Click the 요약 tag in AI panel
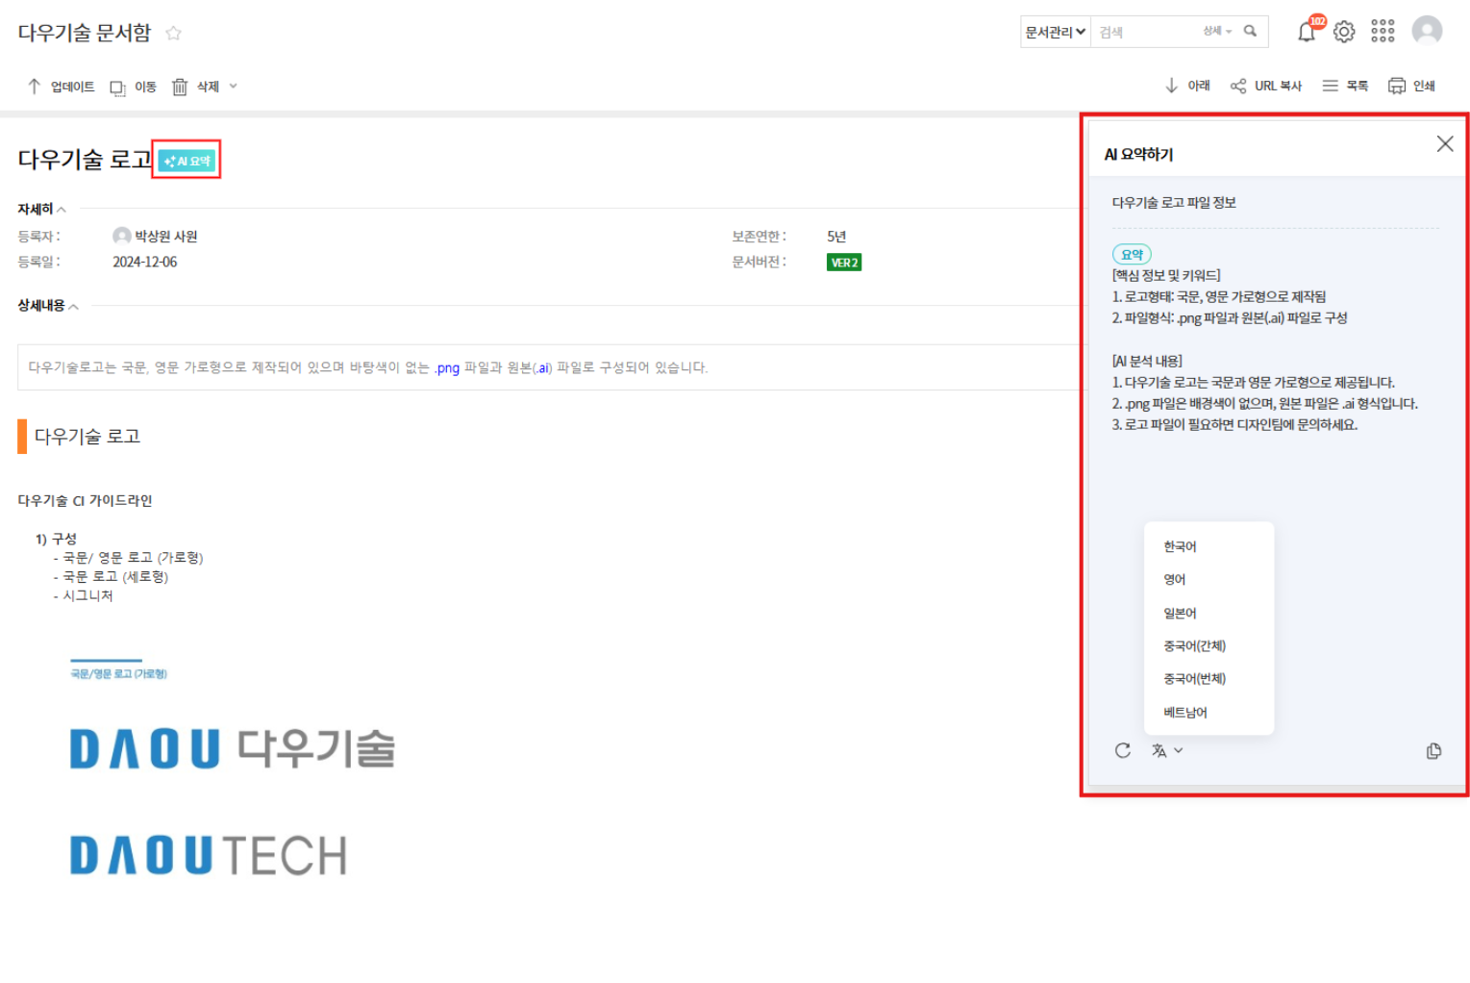Screen dimensions: 1470x983 (x=1132, y=255)
